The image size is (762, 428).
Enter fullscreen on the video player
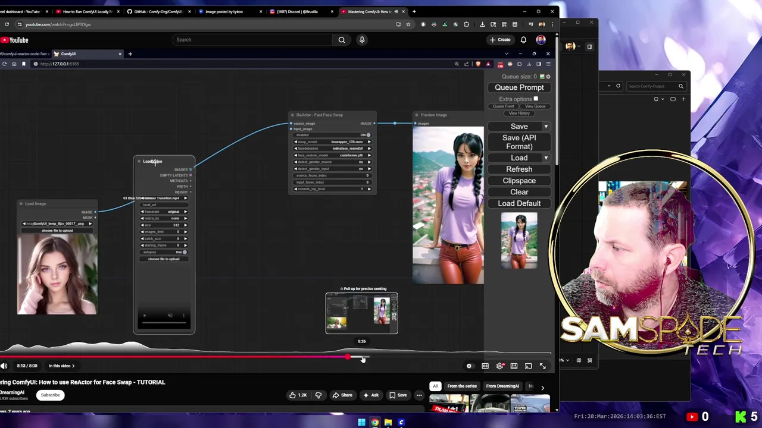click(542, 366)
